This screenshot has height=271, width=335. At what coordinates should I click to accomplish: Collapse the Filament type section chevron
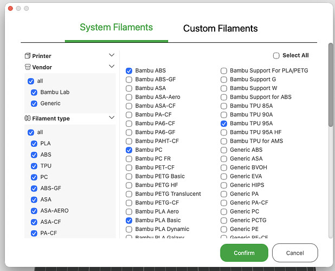click(112, 118)
